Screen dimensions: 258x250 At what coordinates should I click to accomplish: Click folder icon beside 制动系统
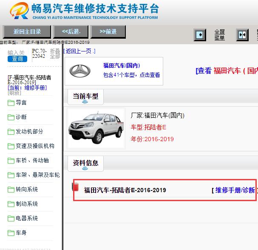click(x=11, y=204)
